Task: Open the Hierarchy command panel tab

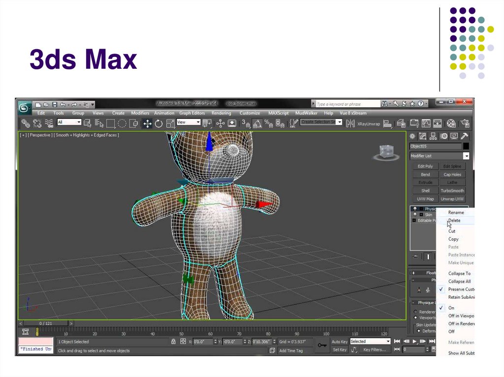Action: point(434,136)
